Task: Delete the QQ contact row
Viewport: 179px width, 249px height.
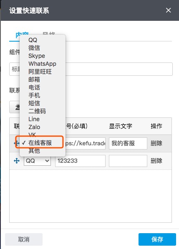Action: 156,161
